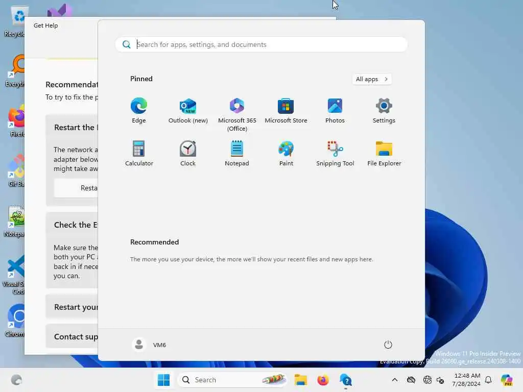Open Settings gear in pinned apps
The image size is (523, 392).
(384, 111)
